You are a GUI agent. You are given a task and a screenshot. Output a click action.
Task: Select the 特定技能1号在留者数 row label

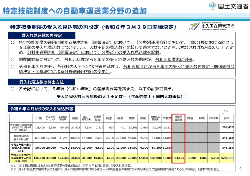21,127
